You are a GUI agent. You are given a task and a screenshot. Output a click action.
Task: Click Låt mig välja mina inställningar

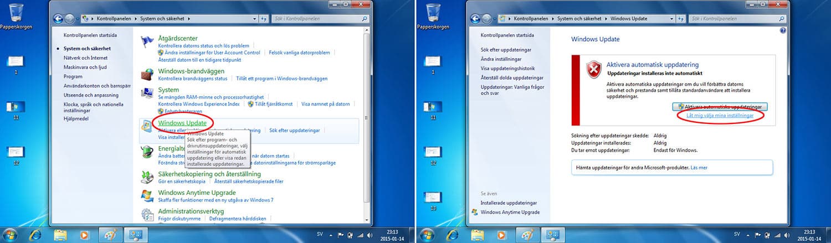(x=720, y=116)
